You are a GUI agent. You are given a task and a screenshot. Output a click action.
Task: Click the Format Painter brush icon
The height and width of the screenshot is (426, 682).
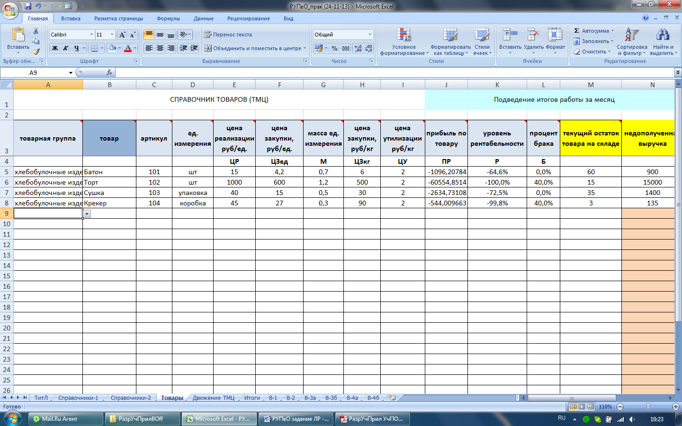(36, 51)
